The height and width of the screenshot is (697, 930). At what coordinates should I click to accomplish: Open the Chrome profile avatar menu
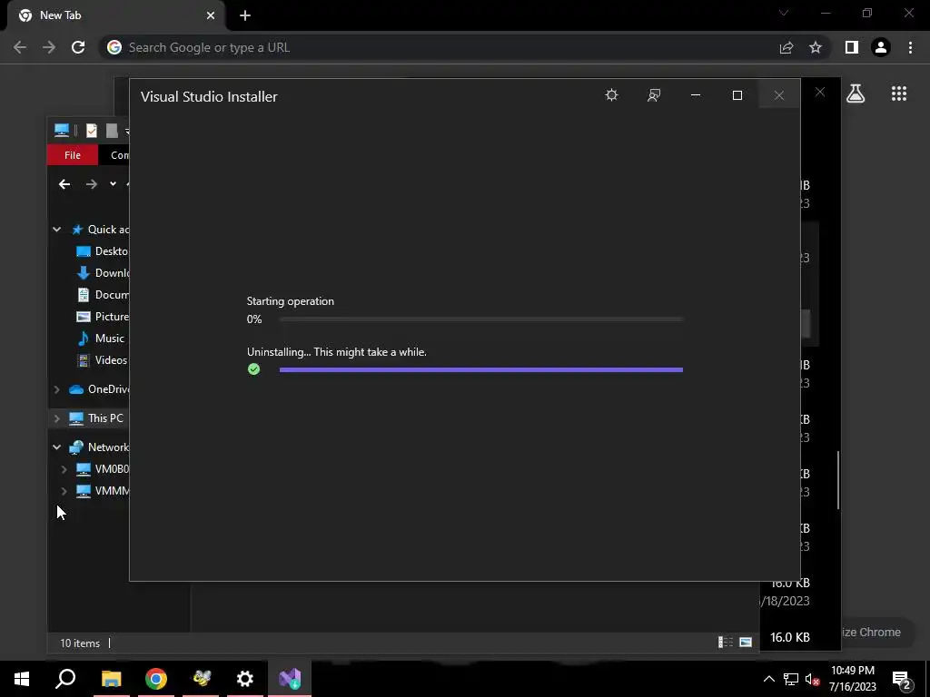[881, 47]
